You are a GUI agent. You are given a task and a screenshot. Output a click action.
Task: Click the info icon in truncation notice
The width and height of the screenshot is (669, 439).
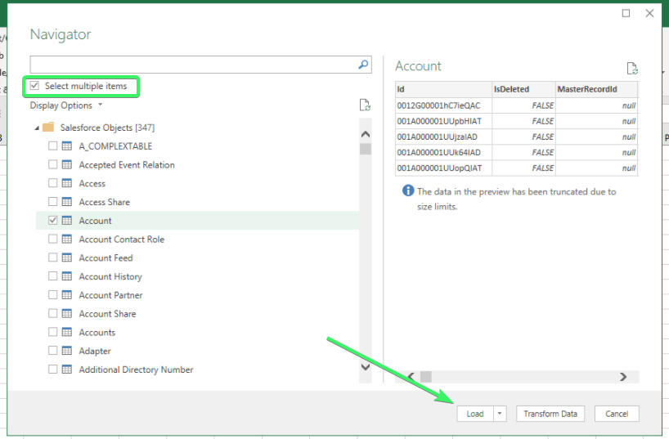pyautogui.click(x=408, y=190)
